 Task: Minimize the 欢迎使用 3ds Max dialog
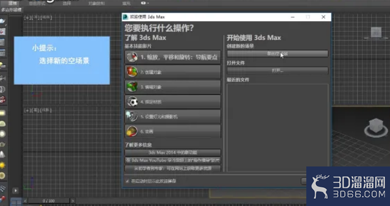tap(293, 17)
